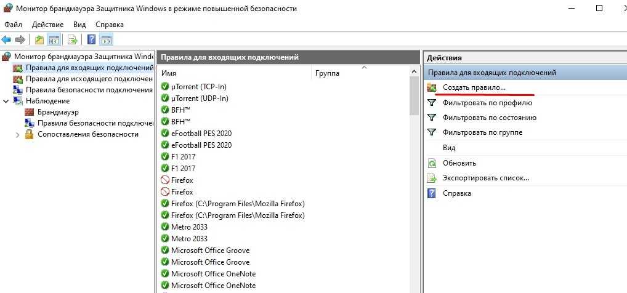Viewport: 627px width, 293px height.
Task: Click the back arrow toolbar icon
Action: click(x=7, y=40)
